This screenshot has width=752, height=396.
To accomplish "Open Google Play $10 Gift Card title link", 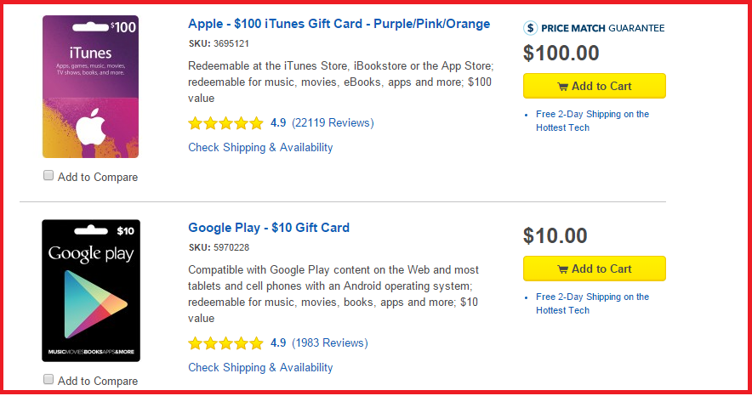I will point(269,228).
